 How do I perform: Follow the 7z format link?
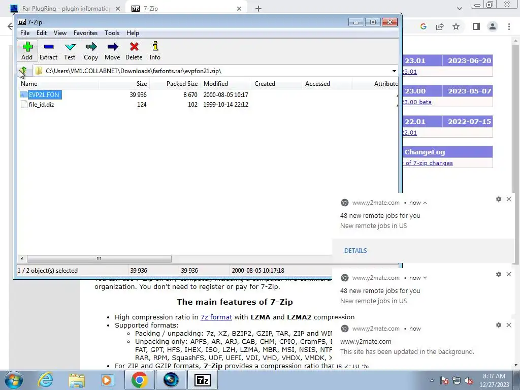(216, 317)
